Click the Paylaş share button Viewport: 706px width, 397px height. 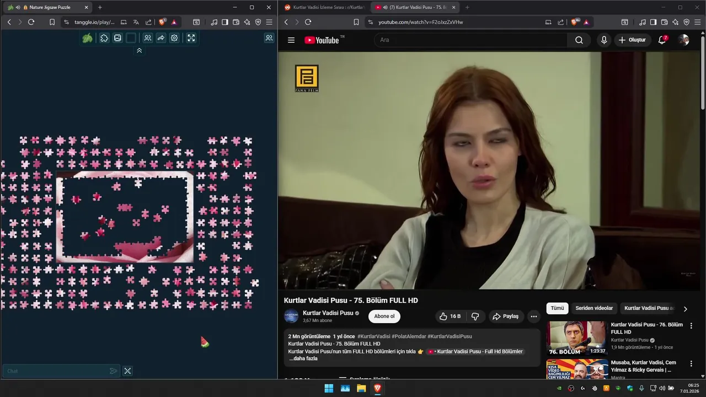click(505, 316)
